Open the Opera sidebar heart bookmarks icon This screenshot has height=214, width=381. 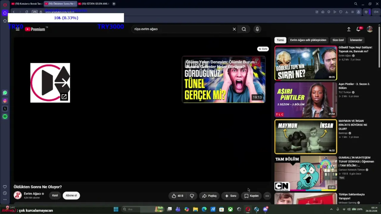click(5, 187)
